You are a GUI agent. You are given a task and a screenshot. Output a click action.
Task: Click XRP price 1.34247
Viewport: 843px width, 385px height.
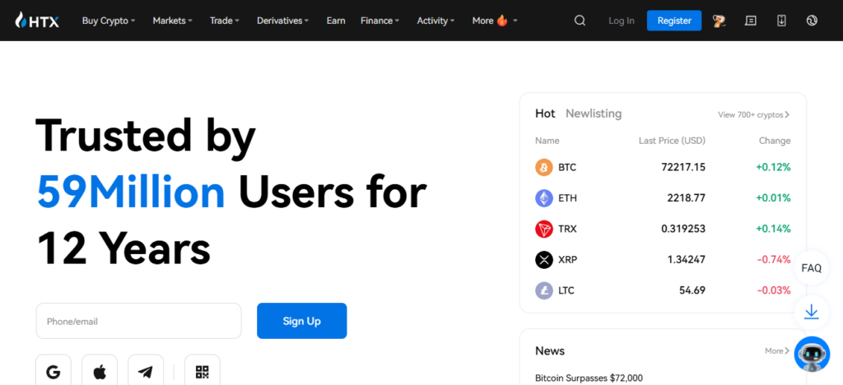(x=686, y=260)
